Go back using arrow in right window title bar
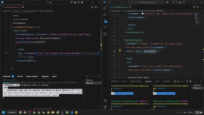The image size is (204, 115). pyautogui.click(x=121, y=2)
